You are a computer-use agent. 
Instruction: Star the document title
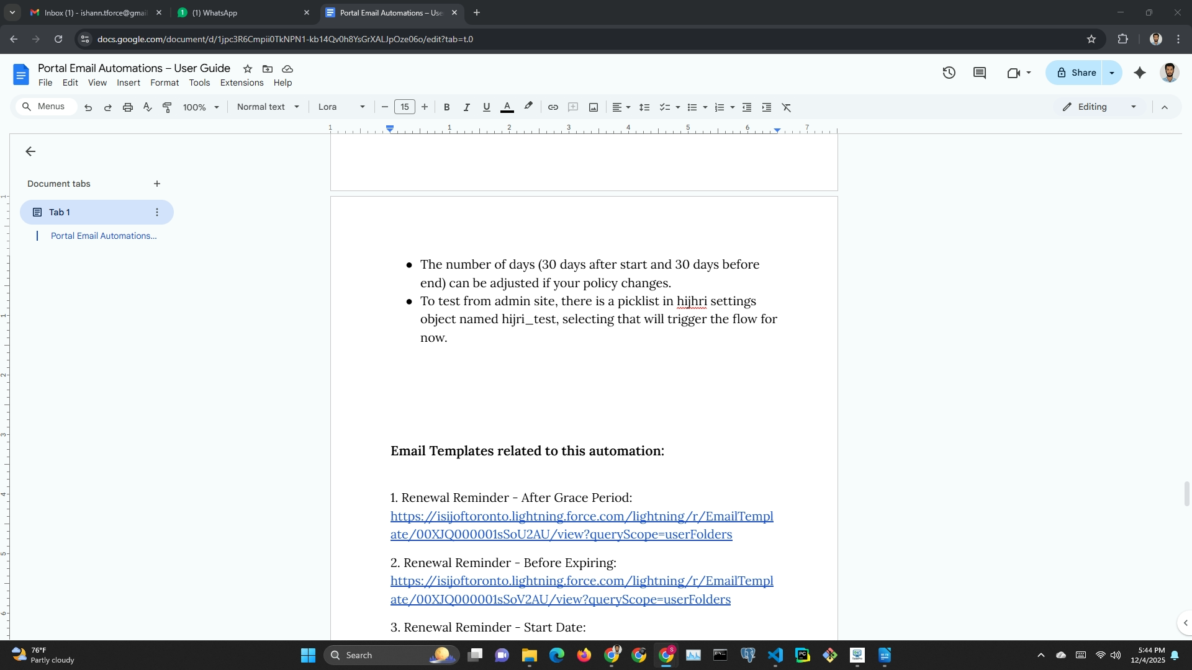click(248, 69)
